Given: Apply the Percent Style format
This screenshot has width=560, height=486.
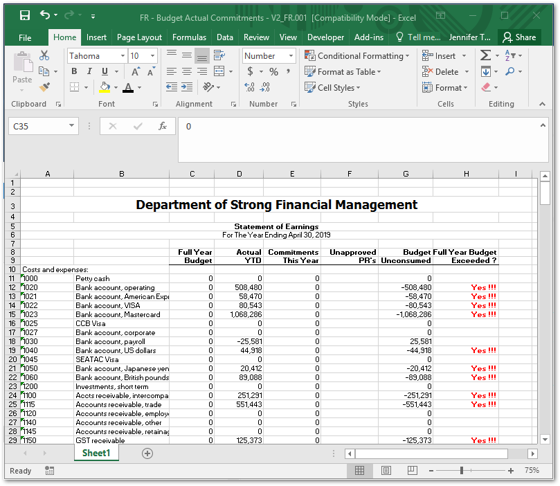Looking at the screenshot, I should click(273, 71).
